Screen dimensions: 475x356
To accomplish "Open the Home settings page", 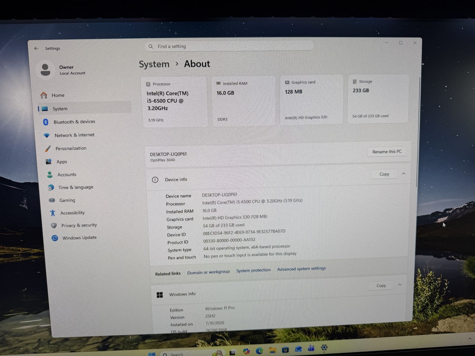I will click(85, 95).
